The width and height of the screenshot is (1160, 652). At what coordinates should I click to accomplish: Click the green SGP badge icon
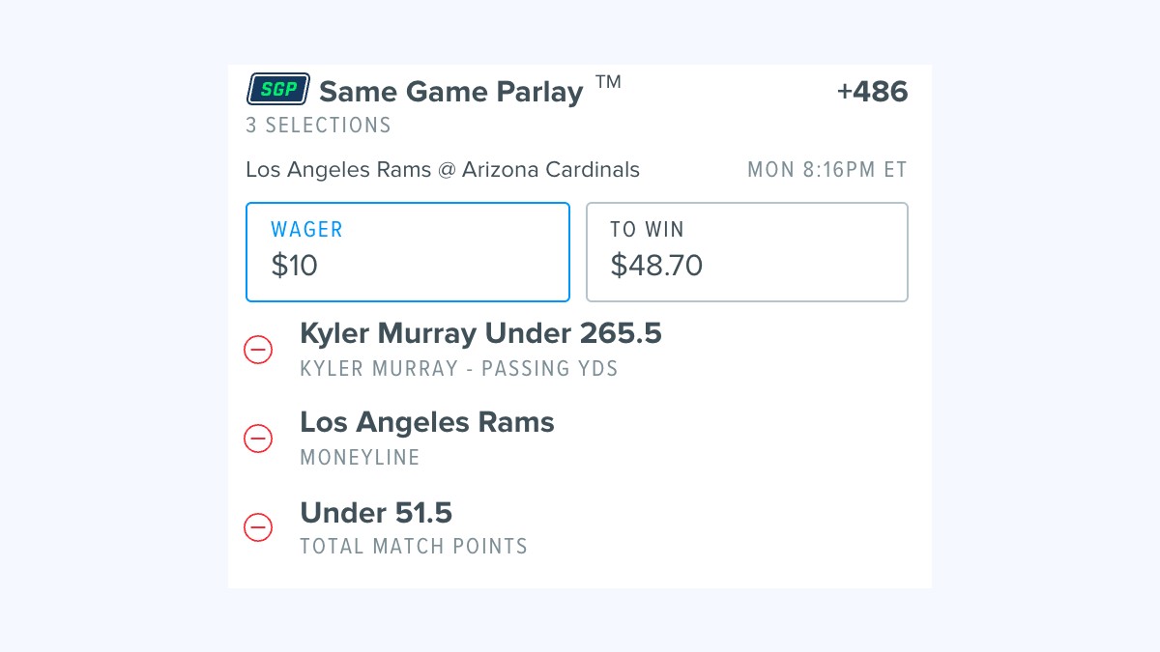278,90
